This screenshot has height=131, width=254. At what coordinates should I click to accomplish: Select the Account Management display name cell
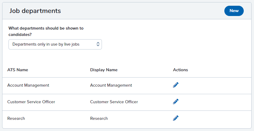click(111, 85)
